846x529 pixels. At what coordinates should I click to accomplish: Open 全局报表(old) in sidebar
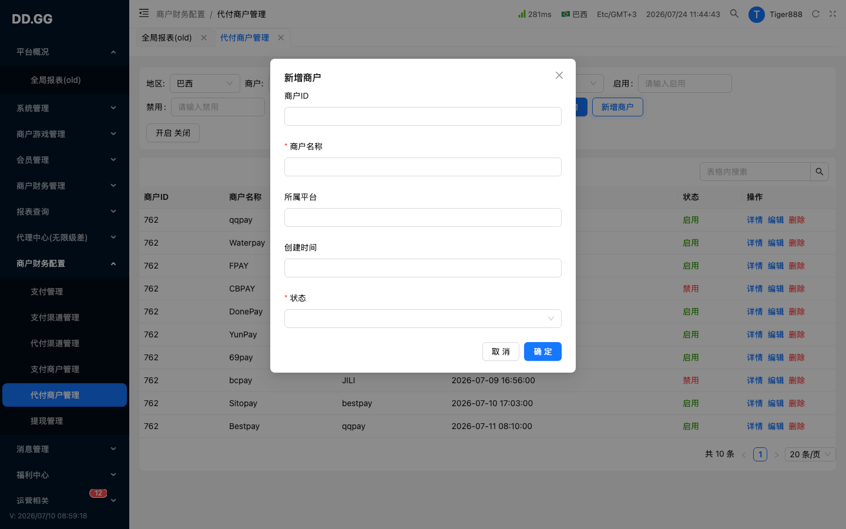tap(65, 80)
